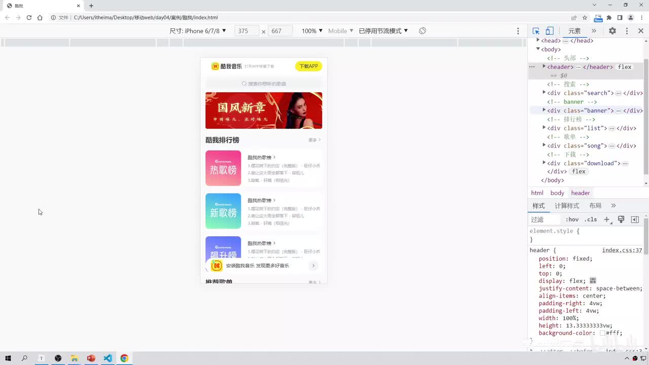Open the Mobile device type dropdown

[341, 31]
